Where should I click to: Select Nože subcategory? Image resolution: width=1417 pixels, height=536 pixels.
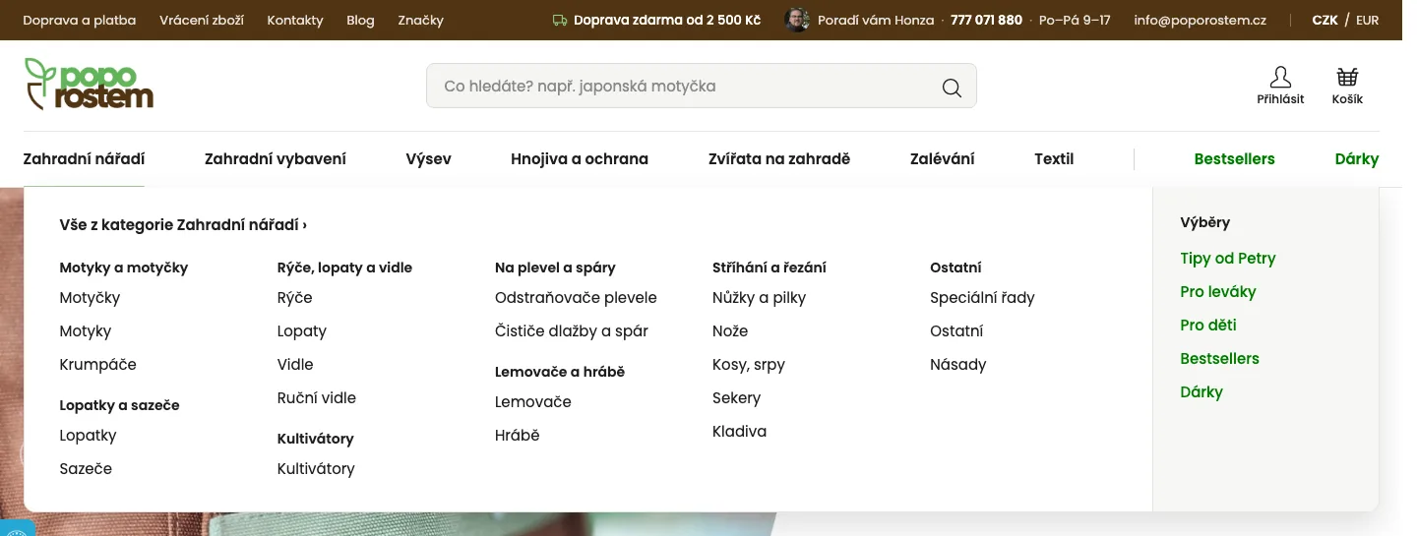click(730, 330)
